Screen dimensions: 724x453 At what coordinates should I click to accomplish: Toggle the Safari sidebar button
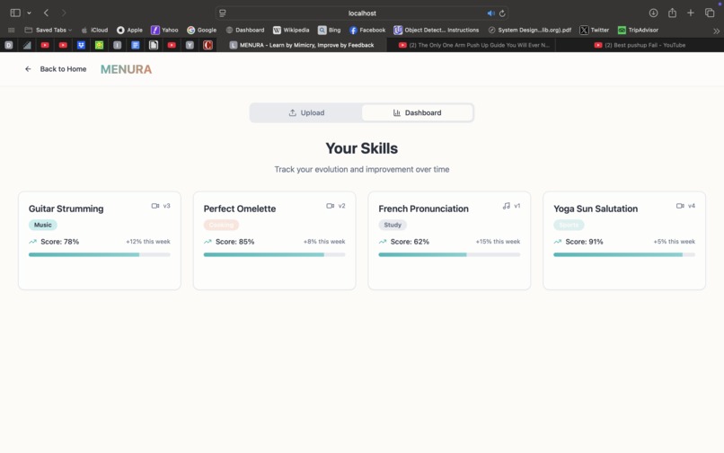(x=15, y=13)
